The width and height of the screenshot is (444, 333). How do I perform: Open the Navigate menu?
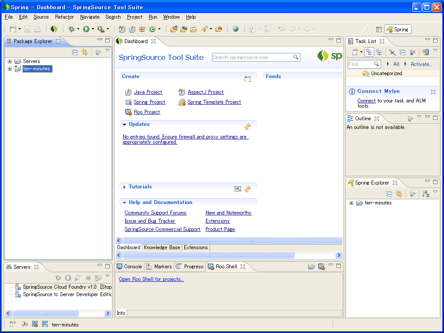(x=90, y=17)
